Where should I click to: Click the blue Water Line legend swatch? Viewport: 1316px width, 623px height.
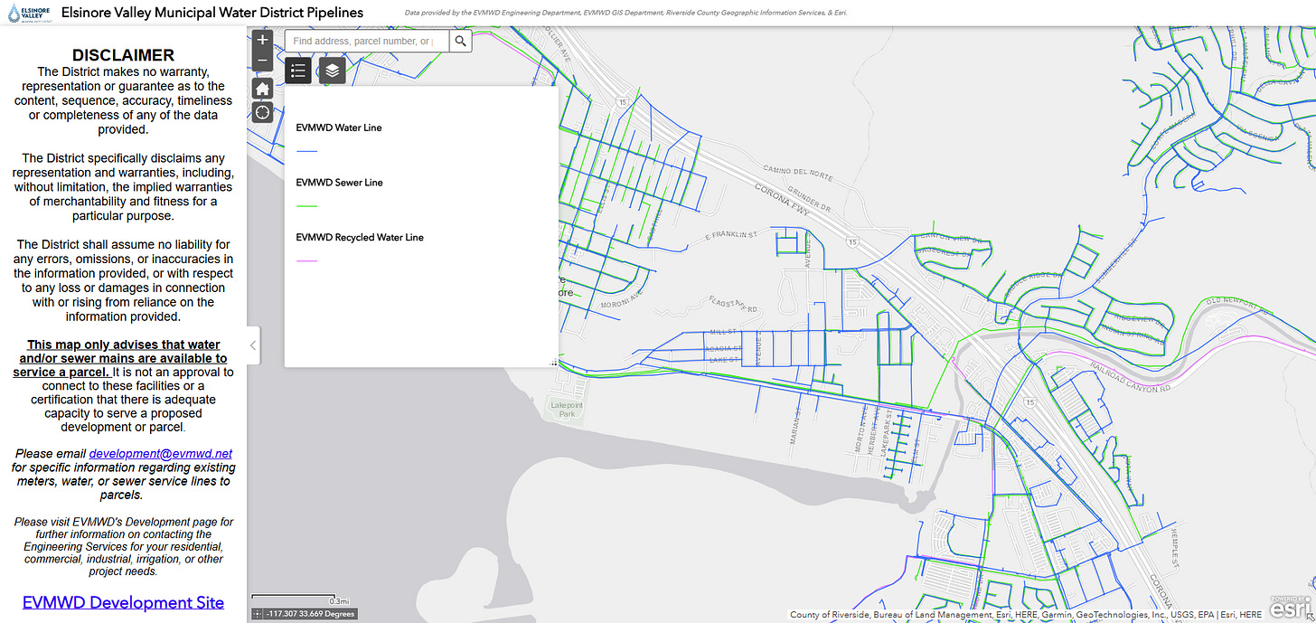(307, 151)
